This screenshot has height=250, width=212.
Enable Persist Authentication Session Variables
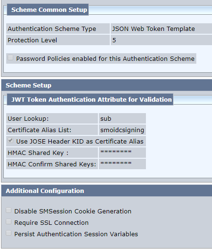(9, 233)
